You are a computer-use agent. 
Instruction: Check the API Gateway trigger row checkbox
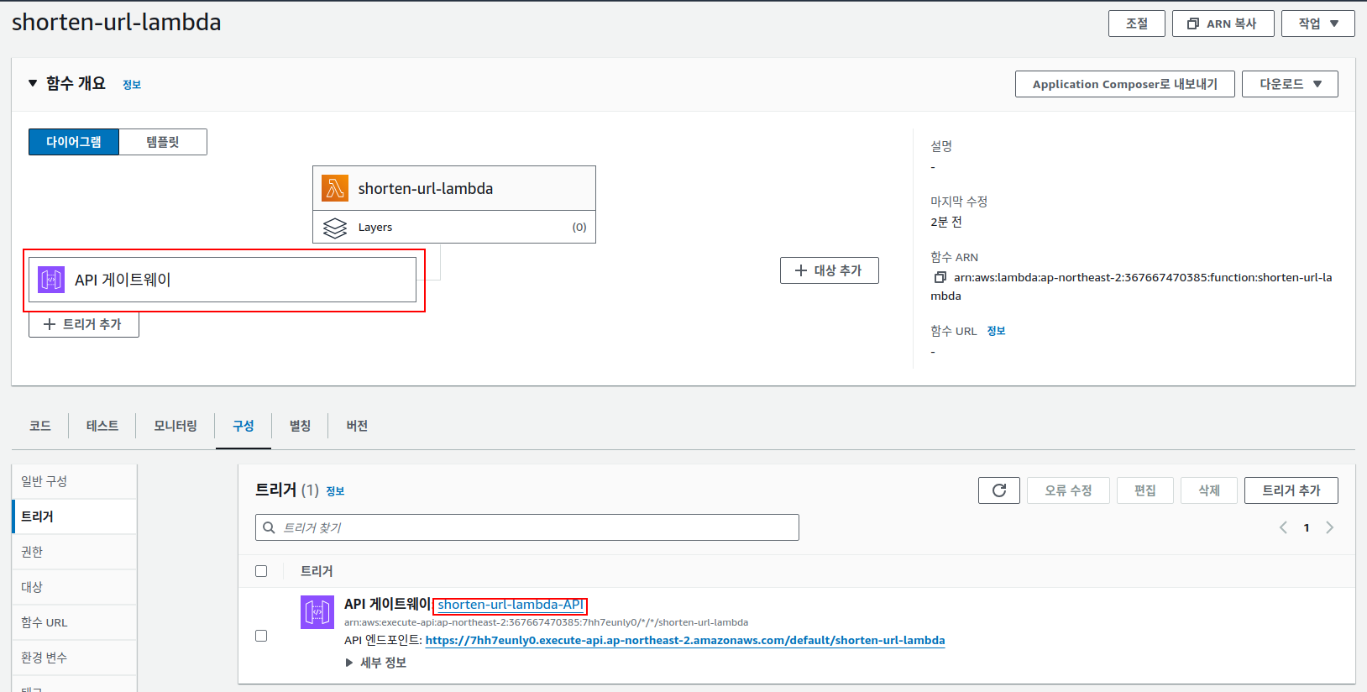261,636
